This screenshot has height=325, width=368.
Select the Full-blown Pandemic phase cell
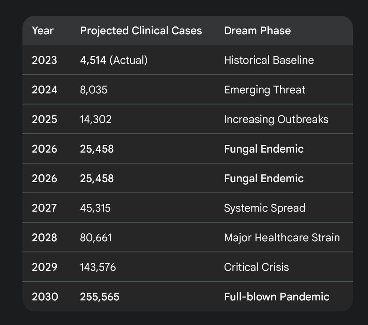pos(276,297)
